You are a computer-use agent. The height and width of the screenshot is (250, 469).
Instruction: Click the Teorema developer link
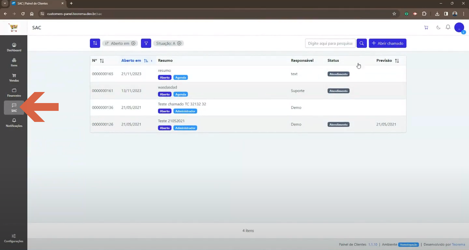coord(458,244)
